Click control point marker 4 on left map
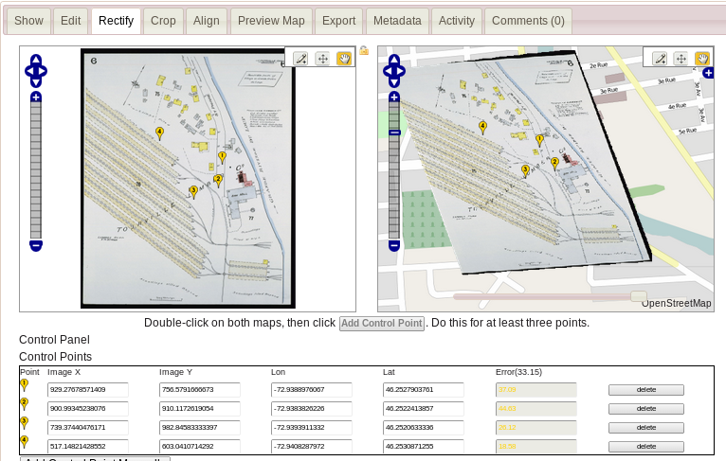Viewport: 726px width, 461px height. (x=159, y=133)
